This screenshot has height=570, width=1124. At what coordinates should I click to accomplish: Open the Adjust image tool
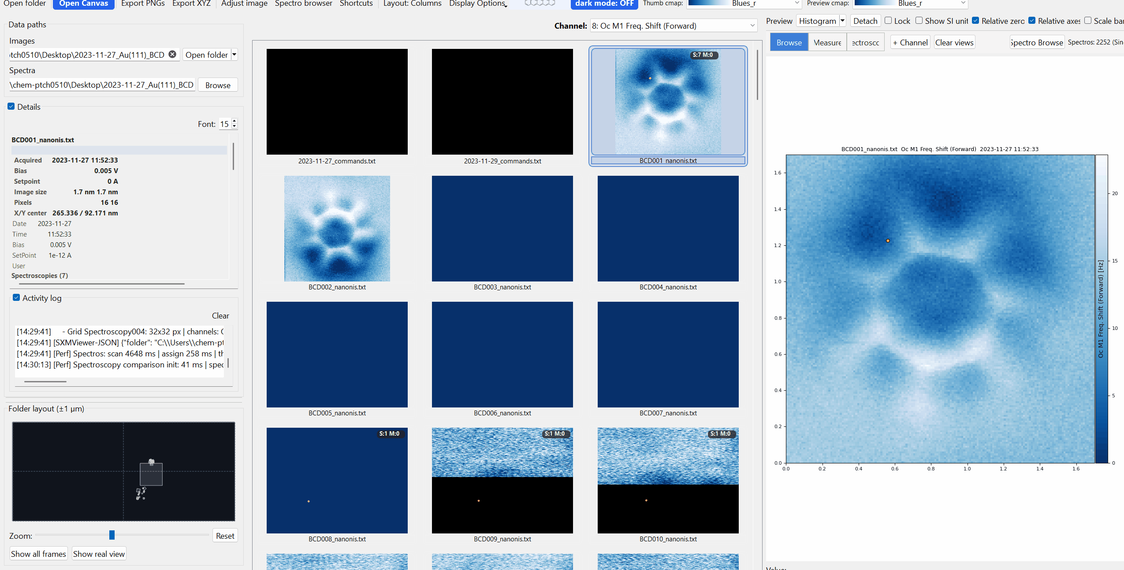pos(244,4)
